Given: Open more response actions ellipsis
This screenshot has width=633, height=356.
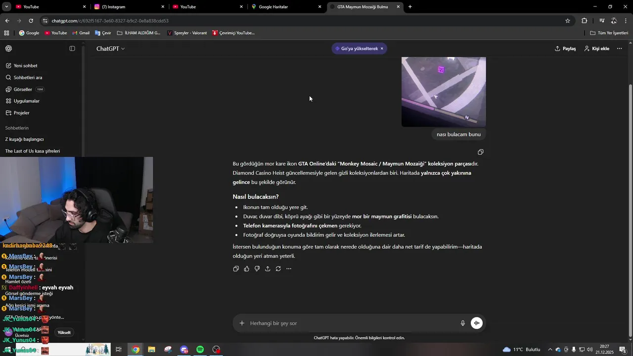Looking at the screenshot, I should [x=289, y=268].
